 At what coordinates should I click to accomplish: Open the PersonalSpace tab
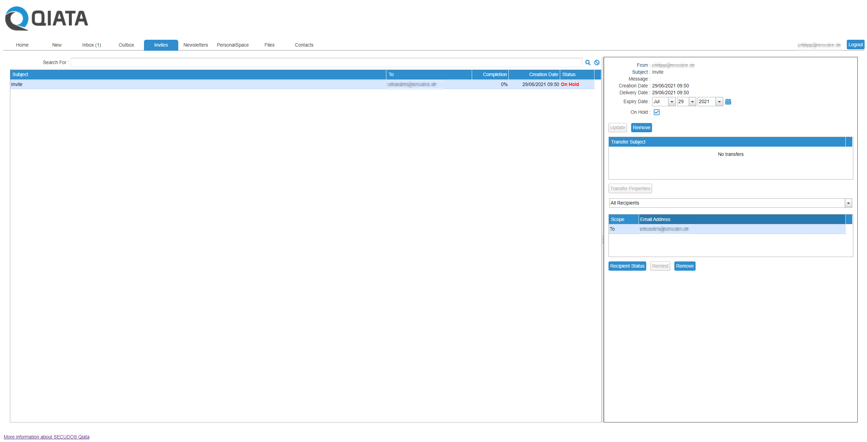(x=232, y=45)
